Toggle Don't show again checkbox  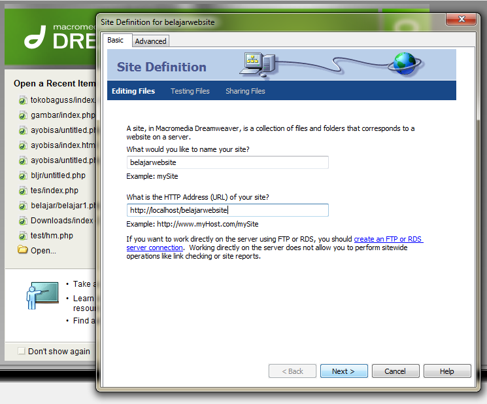click(x=22, y=351)
